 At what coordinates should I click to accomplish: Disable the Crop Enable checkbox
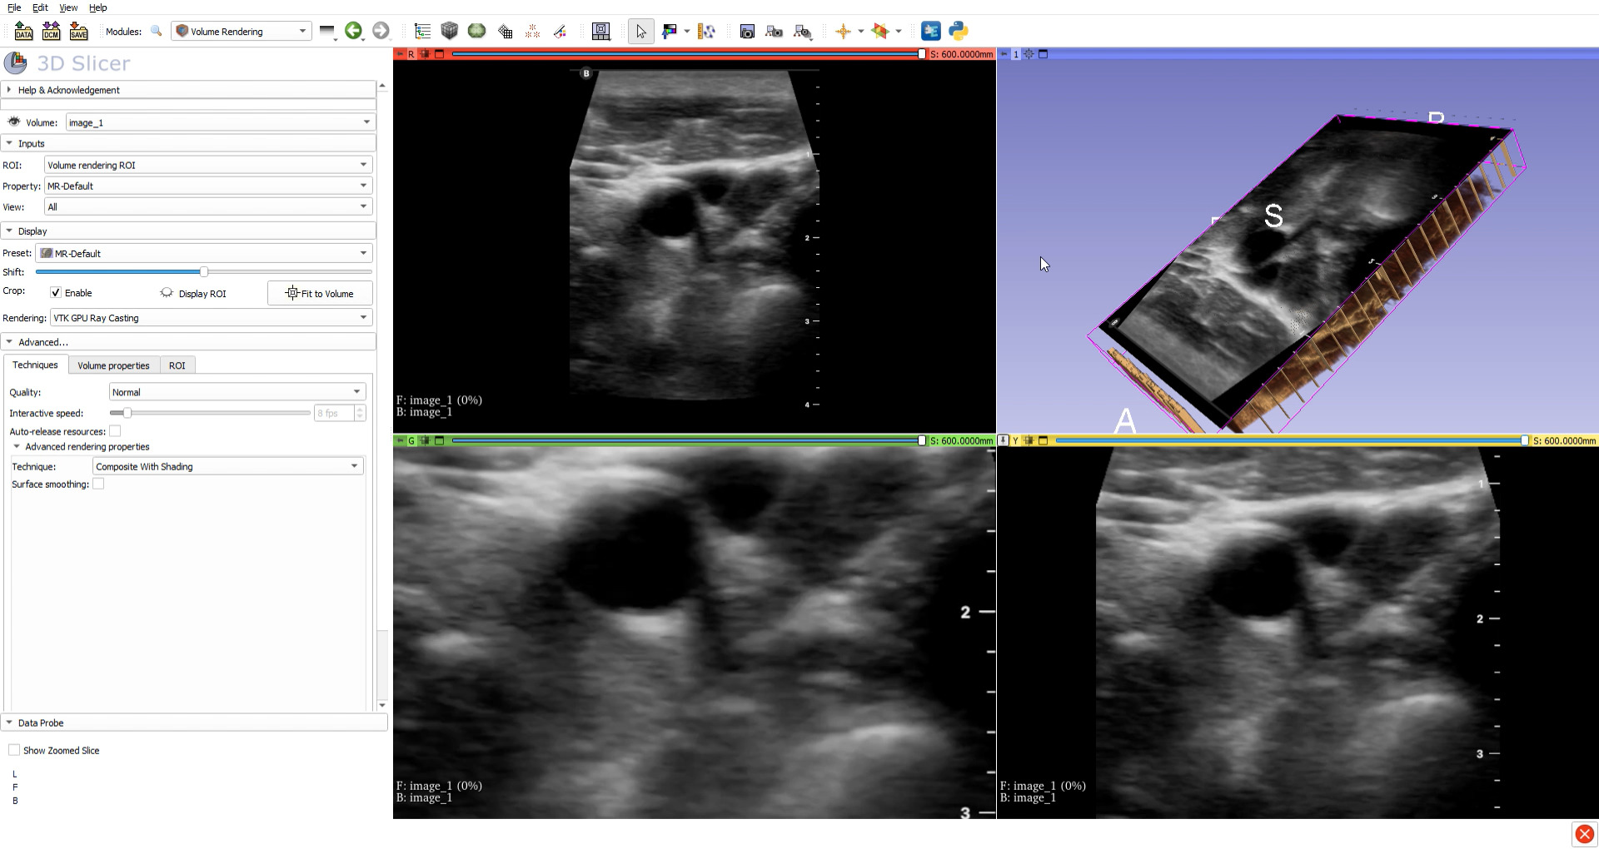tap(56, 293)
